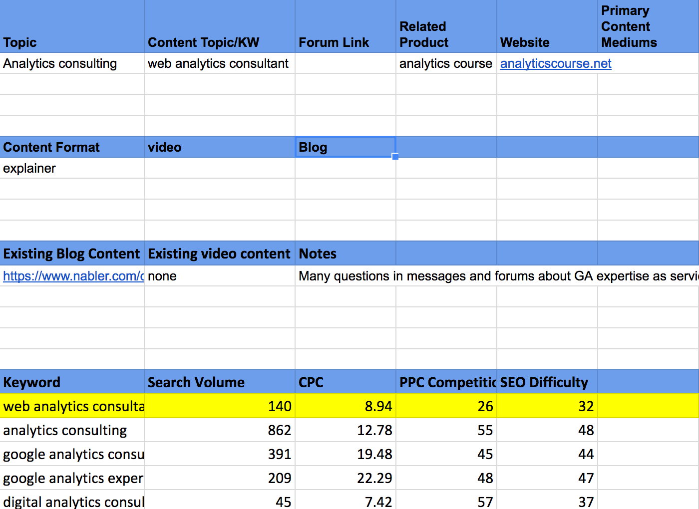Select PPC competition value 55
The height and width of the screenshot is (509, 699).
pyautogui.click(x=446, y=430)
